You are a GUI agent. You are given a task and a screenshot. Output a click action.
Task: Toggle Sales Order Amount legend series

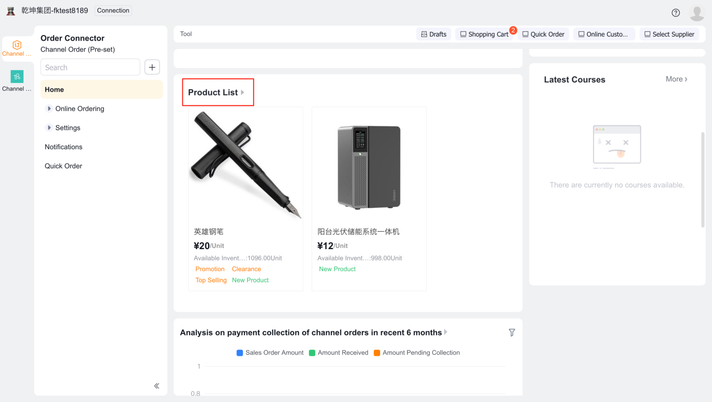coord(270,353)
